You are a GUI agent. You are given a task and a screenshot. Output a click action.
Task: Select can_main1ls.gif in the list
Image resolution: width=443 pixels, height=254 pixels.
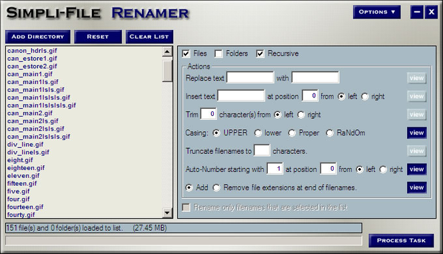[33, 82]
